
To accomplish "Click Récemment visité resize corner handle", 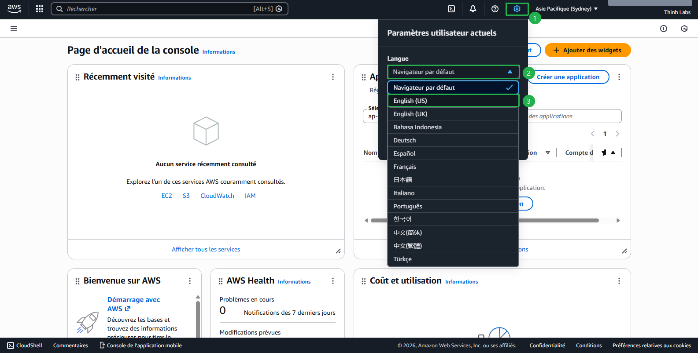I will coord(338,251).
